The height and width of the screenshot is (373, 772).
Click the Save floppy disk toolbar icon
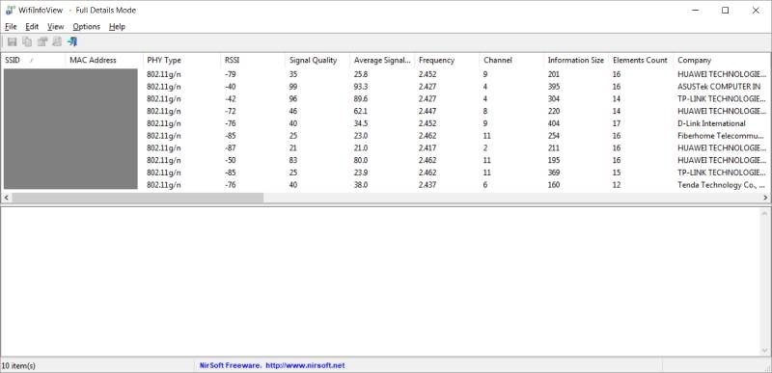(13, 41)
